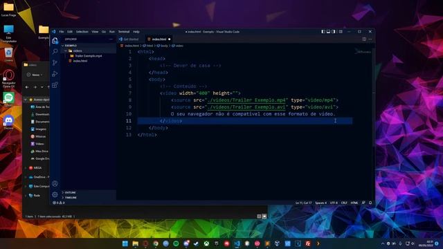
Task: Click back arrow in File Explorer window
Action: coord(27,87)
